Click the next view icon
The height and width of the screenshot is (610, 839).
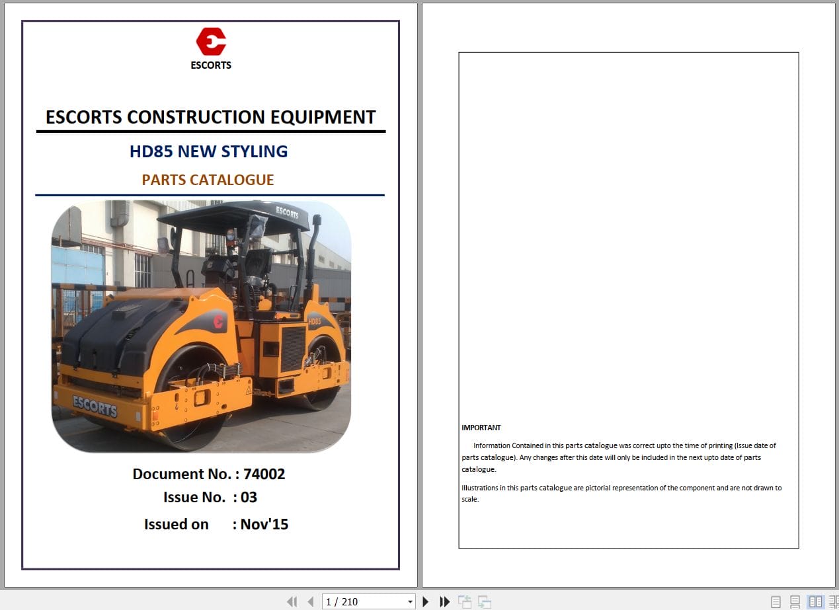coord(485,601)
